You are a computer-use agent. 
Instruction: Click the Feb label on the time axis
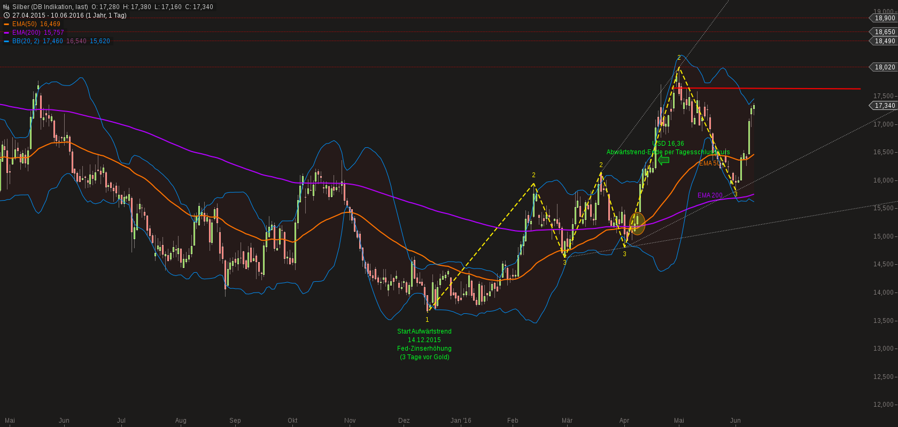click(513, 421)
